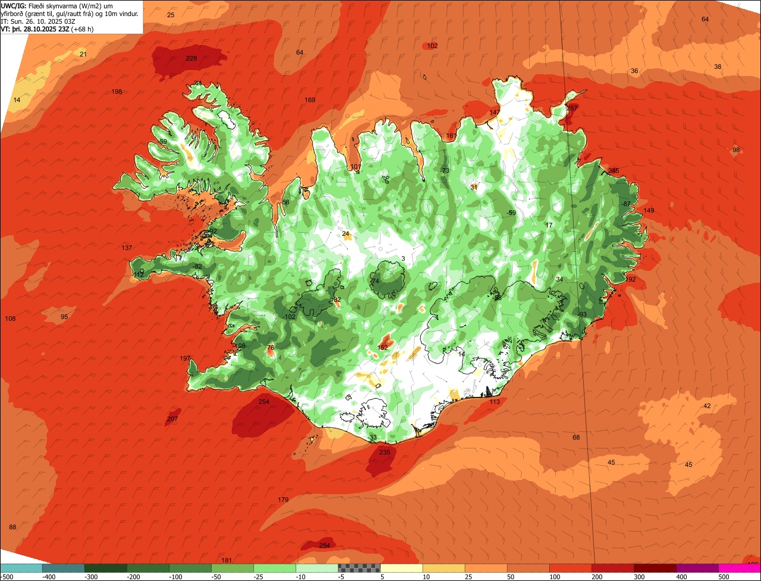
Task: Pick the 245 value on the east coast
Action: (x=614, y=170)
